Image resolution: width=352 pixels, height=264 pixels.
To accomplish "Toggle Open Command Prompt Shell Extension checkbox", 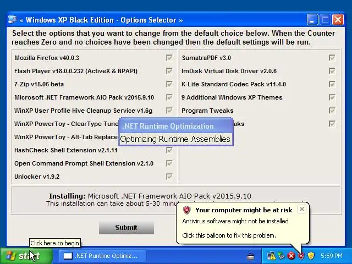I will tap(169, 163).
